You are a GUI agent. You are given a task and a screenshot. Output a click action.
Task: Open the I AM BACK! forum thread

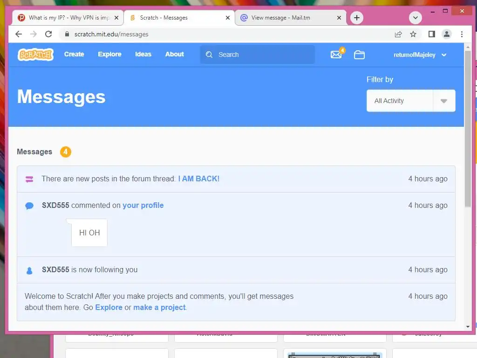click(x=198, y=179)
